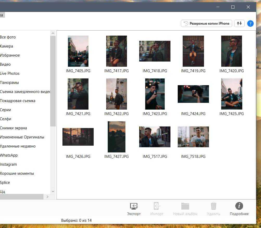Select the Удаленные недавно album

18,146
